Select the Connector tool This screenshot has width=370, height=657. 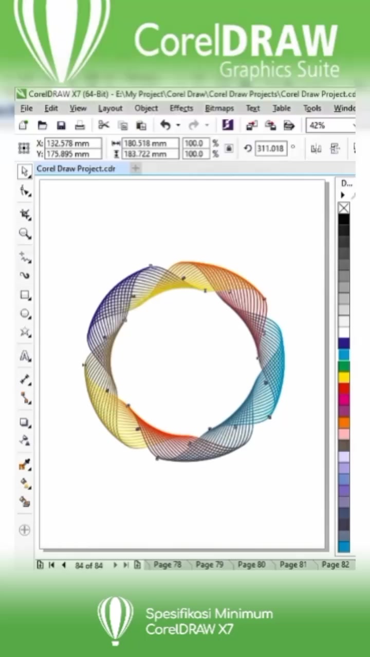point(24,398)
